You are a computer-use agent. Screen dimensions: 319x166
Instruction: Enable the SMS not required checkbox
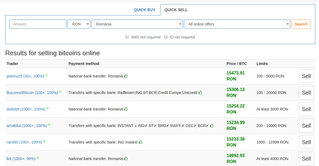coord(127,37)
